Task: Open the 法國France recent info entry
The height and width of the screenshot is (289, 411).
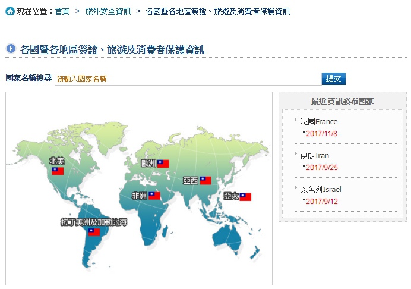Action: coord(319,122)
